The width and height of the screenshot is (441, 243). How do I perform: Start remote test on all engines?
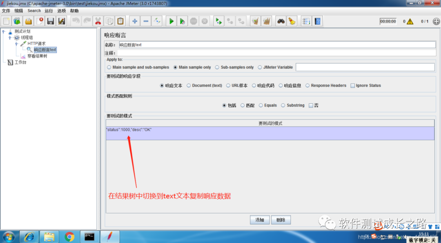click(218, 21)
